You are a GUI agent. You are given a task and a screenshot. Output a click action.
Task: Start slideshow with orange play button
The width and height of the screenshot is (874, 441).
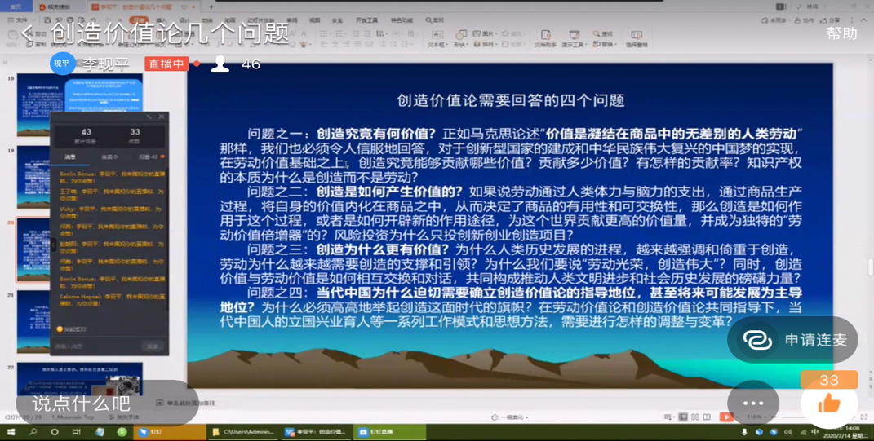pyautogui.click(x=725, y=417)
